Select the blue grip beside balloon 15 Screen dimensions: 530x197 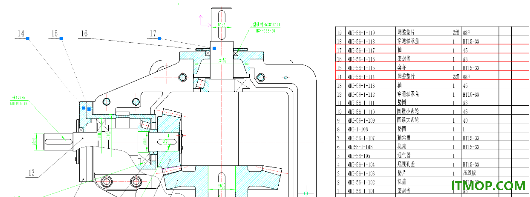coord(61,38)
